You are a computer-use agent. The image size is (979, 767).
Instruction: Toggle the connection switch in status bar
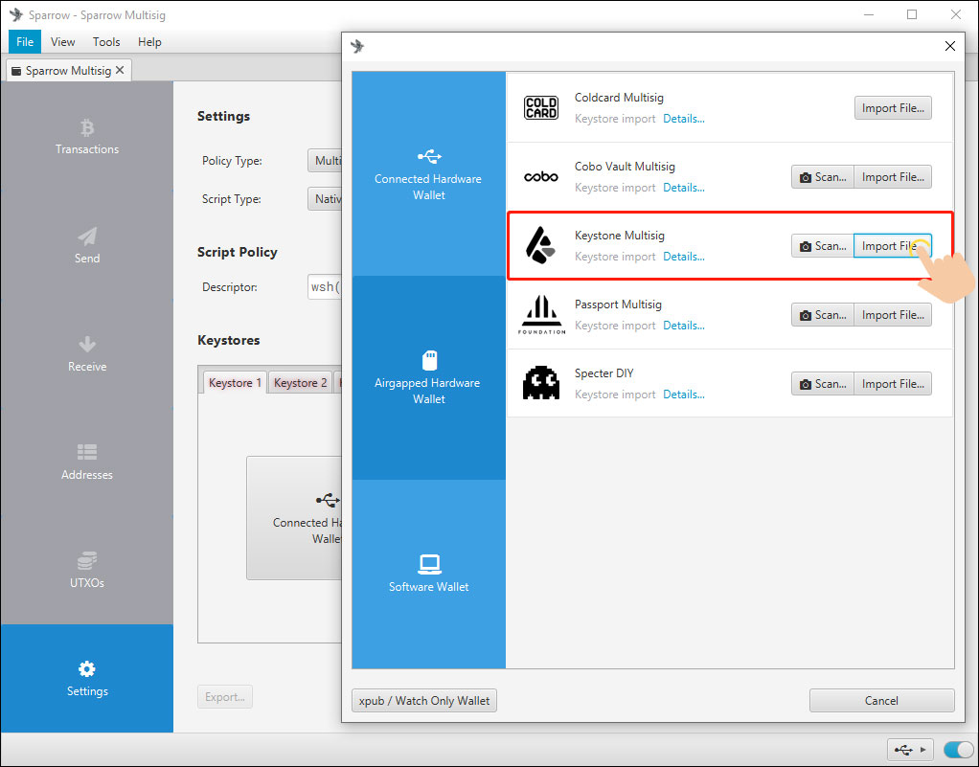click(x=957, y=750)
